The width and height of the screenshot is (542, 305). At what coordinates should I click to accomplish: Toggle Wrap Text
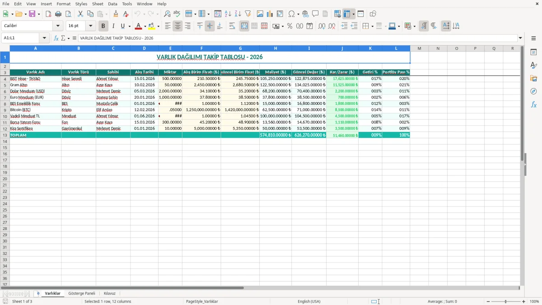click(x=232, y=26)
